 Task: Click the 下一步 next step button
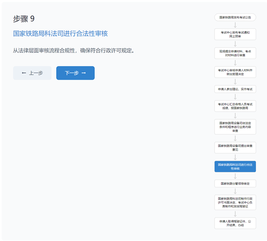[x=75, y=73]
